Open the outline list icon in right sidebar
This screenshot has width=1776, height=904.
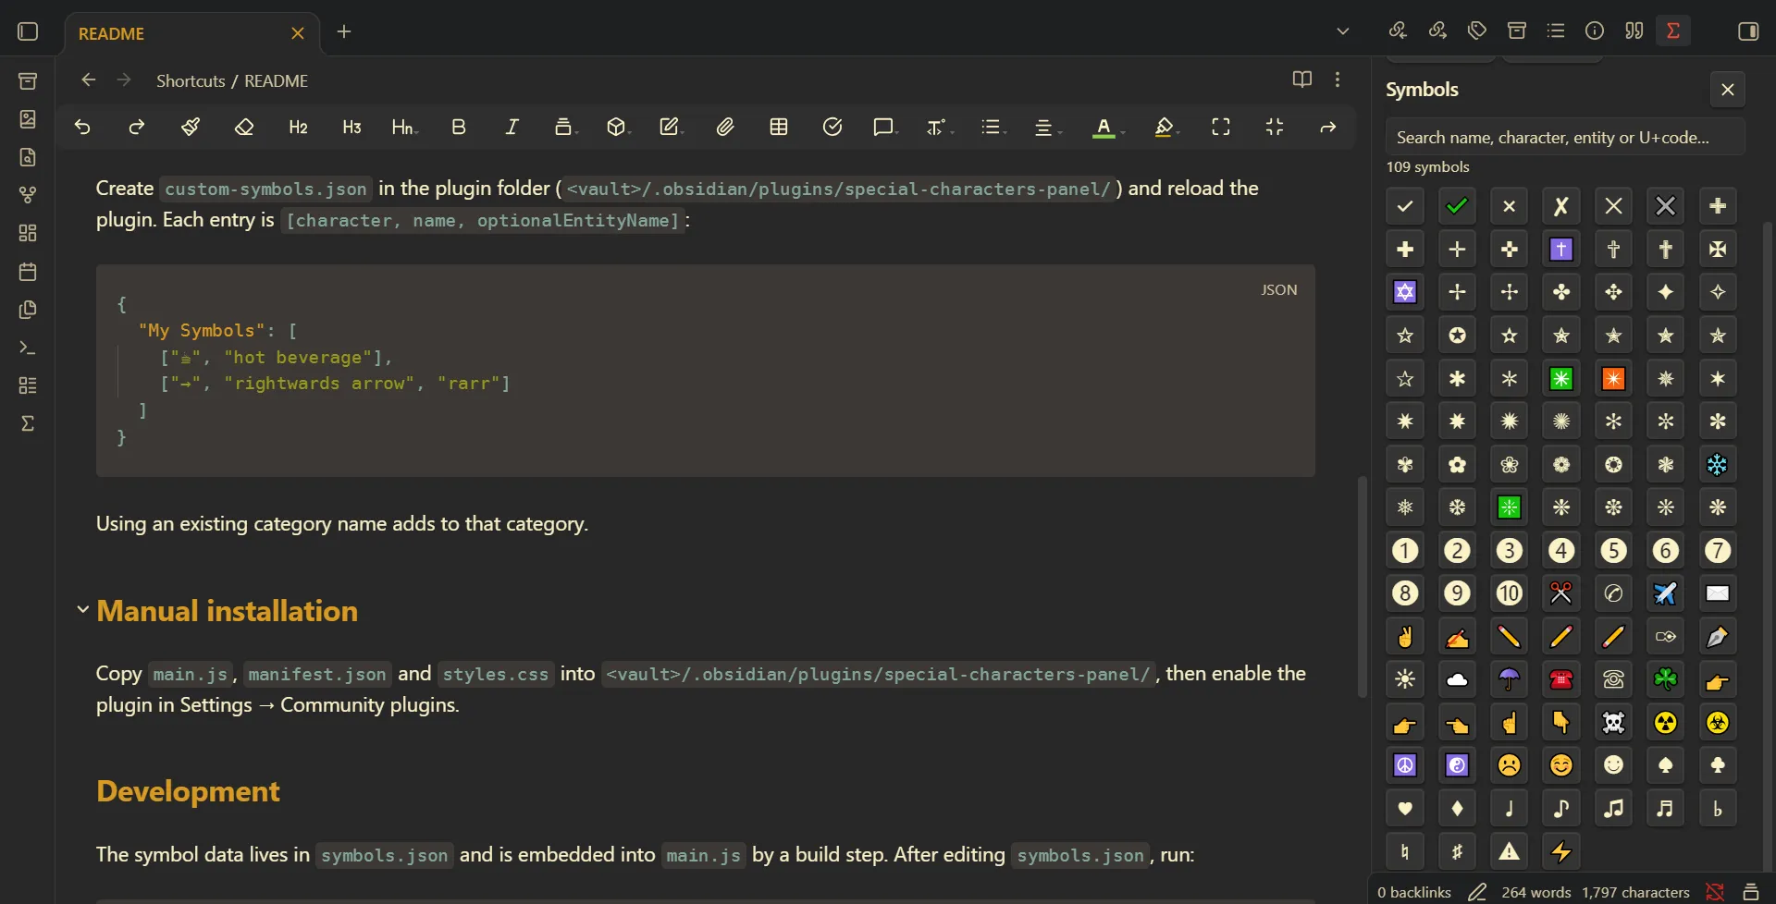pyautogui.click(x=1556, y=31)
